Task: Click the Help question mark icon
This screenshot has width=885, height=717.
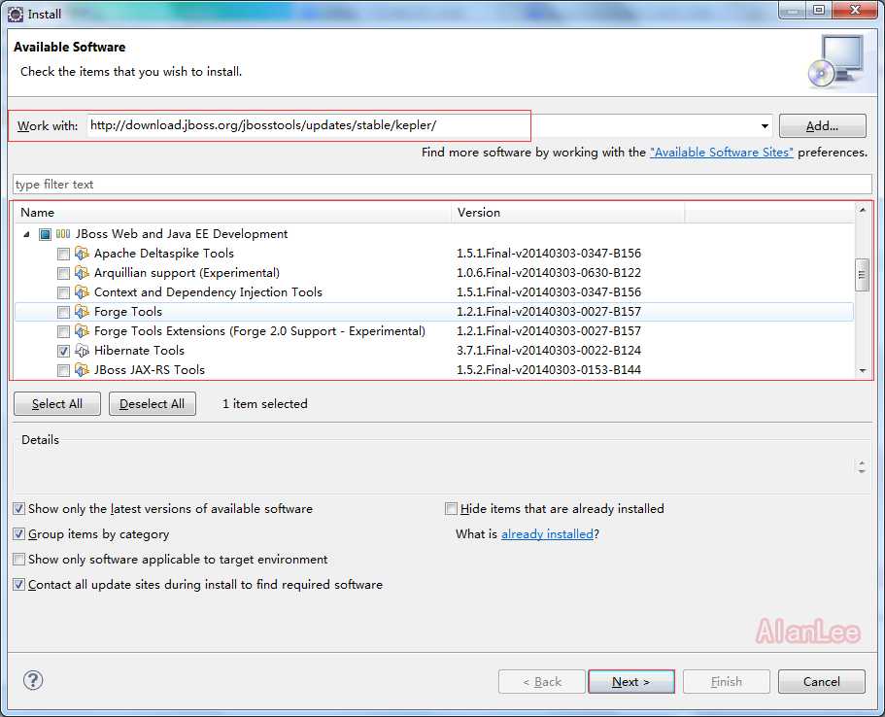Action: pos(33,680)
